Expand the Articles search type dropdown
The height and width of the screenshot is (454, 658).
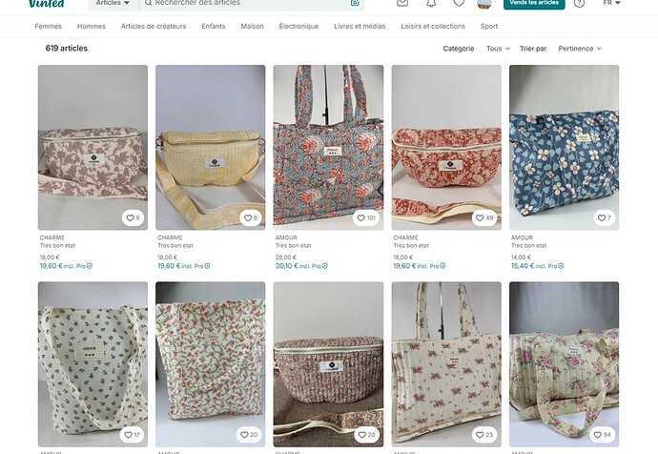tap(113, 3)
